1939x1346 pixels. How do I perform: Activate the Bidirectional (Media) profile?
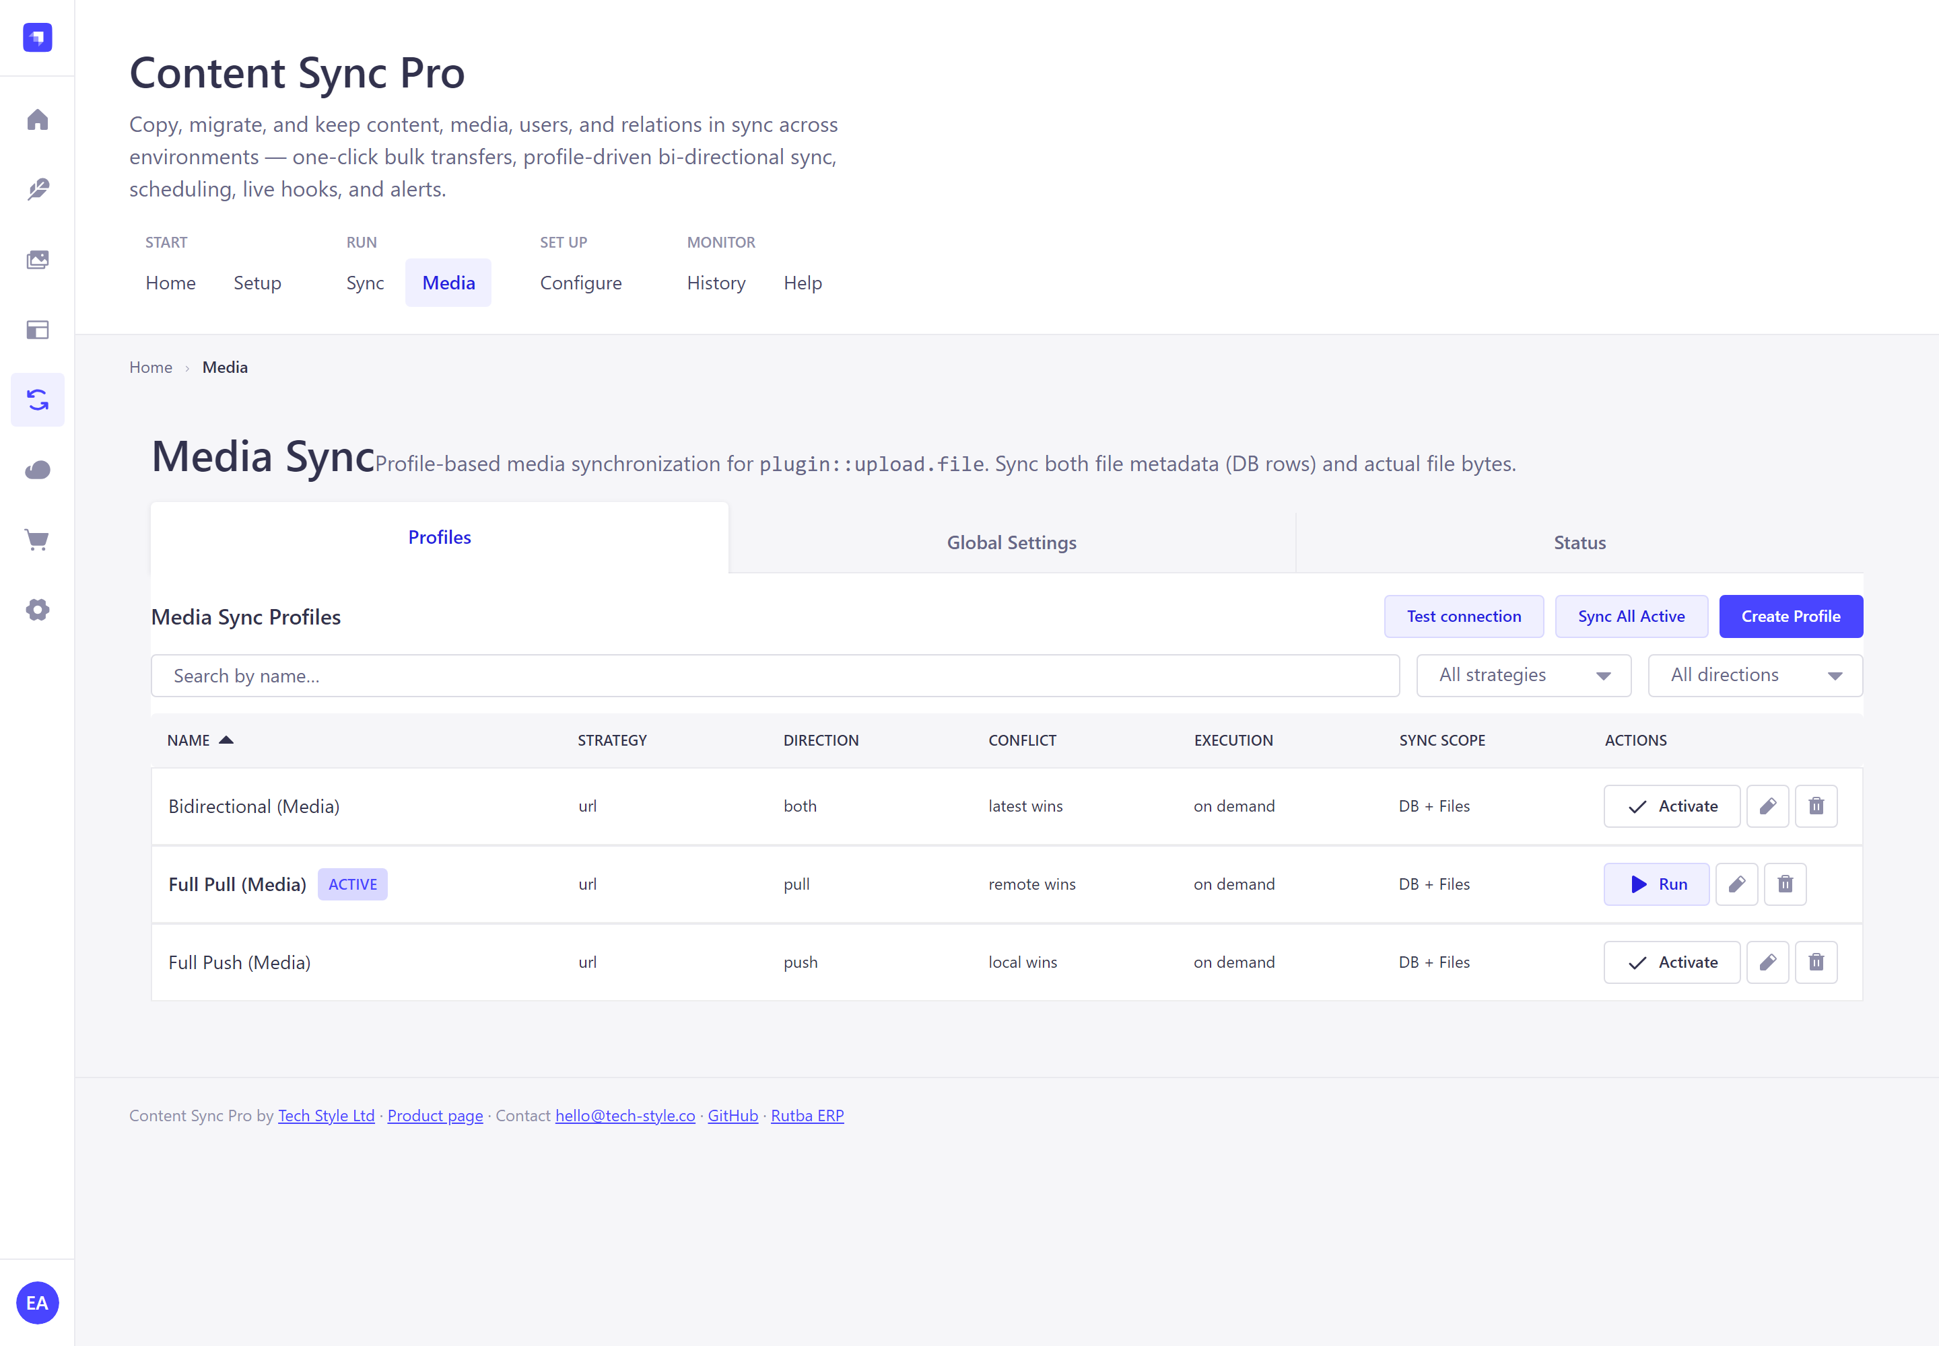[x=1672, y=806]
